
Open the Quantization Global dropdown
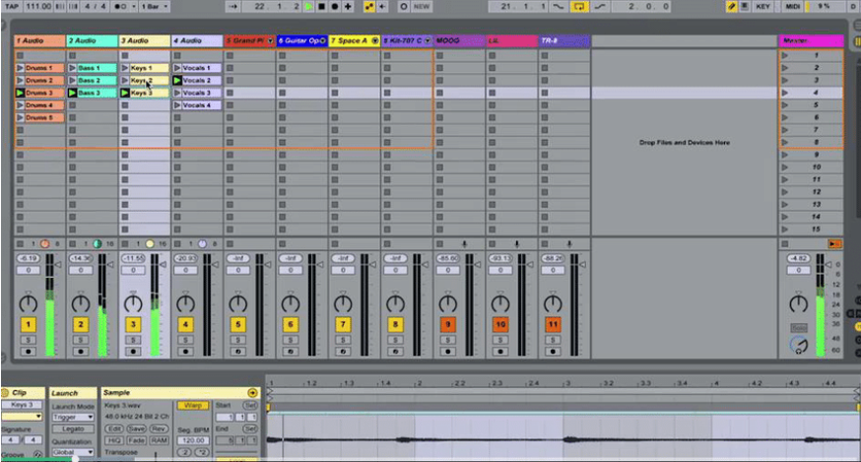tap(73, 452)
